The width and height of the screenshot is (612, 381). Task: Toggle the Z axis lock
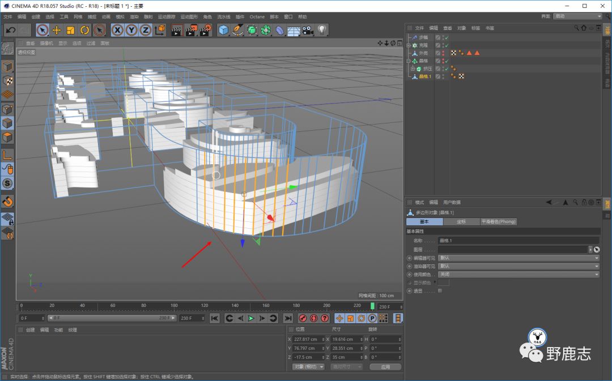point(146,30)
